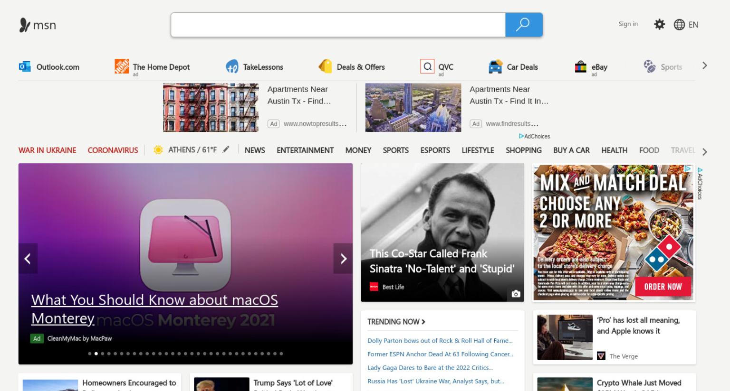
Task: Open the Dolly Parton trending story
Action: tap(440, 341)
